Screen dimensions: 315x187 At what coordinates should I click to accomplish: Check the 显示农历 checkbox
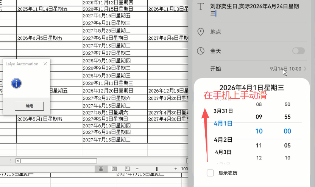tap(210, 173)
